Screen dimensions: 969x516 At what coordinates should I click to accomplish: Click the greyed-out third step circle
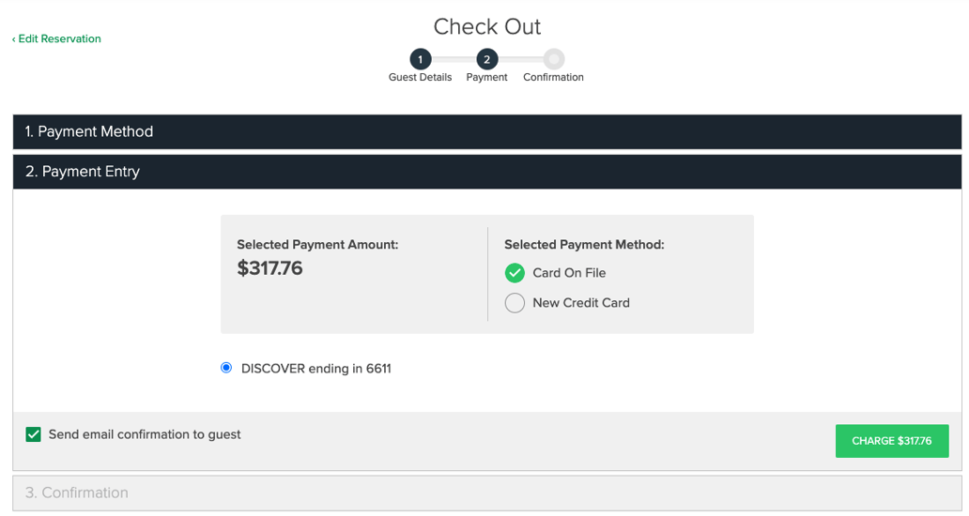click(554, 59)
